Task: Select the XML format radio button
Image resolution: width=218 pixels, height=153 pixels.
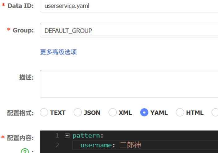Action: tap(113, 112)
